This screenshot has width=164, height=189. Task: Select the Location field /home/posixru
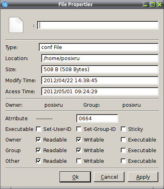100,58
